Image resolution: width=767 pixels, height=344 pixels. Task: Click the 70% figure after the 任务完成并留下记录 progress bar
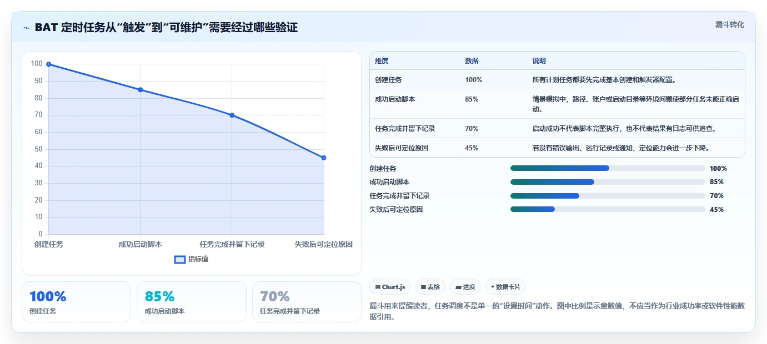pyautogui.click(x=716, y=196)
